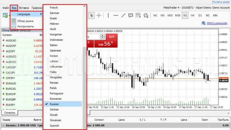The width and height of the screenshot is (231, 130).
Task: Open the Вид menu
Action: tap(14, 7)
